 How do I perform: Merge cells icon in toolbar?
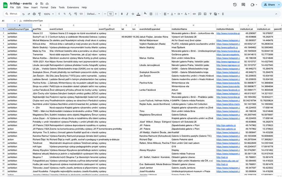coord(157,14)
